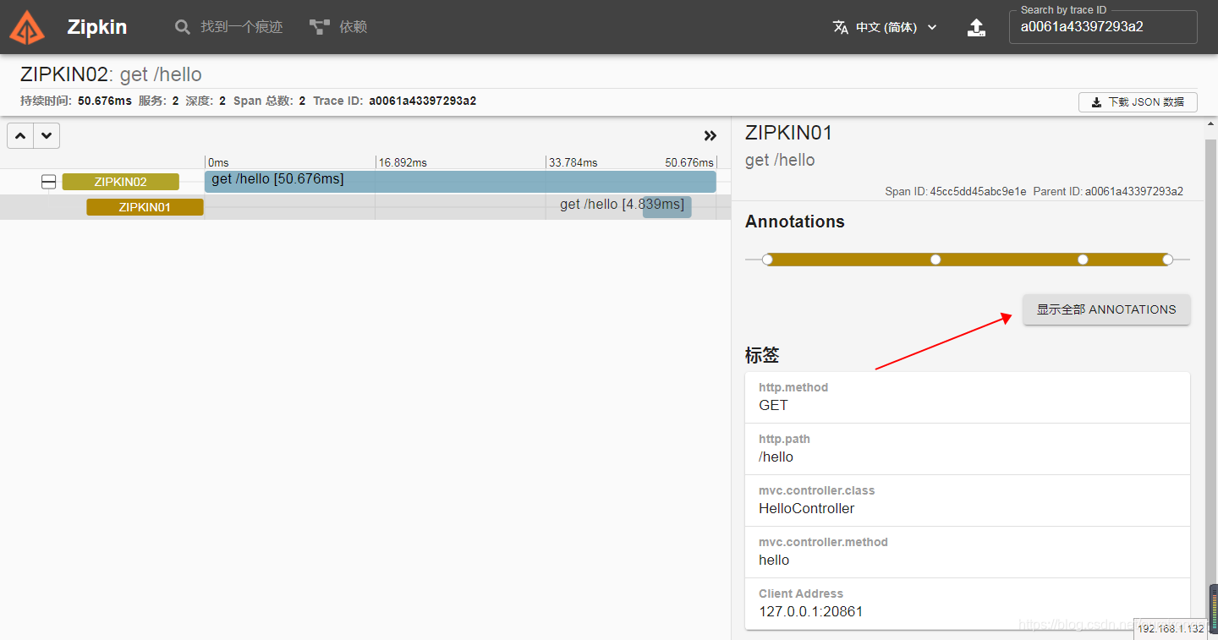Click the Trace ID value in header

click(x=422, y=101)
